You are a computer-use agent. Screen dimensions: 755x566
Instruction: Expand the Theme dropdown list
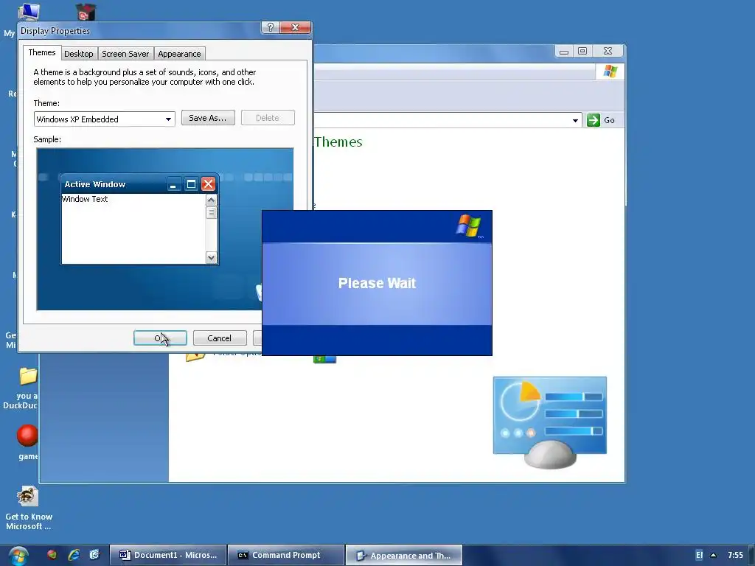[168, 119]
